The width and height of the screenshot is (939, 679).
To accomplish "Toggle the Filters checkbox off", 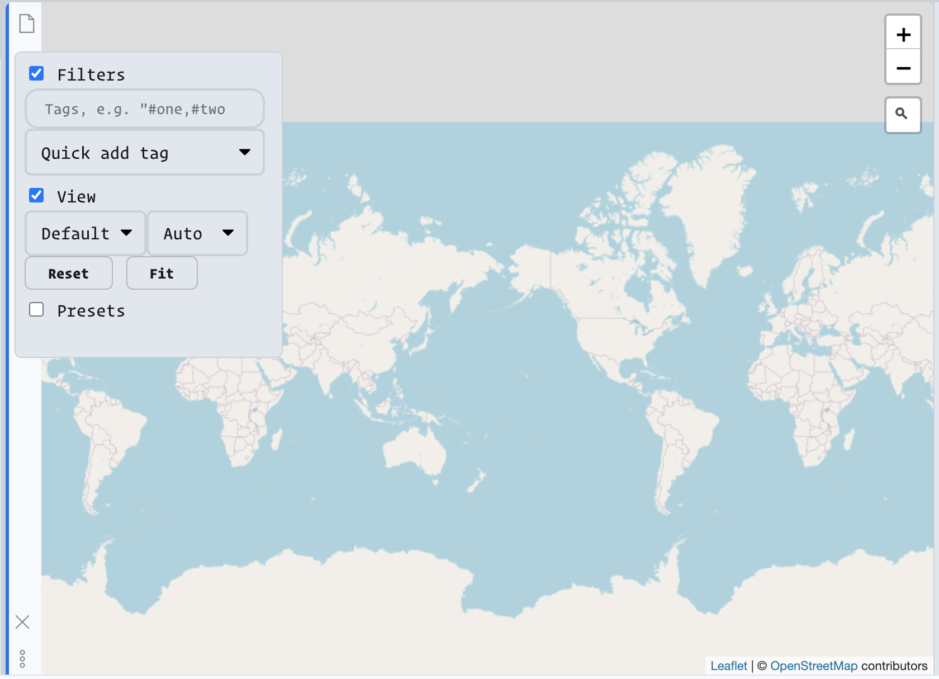I will 36,73.
